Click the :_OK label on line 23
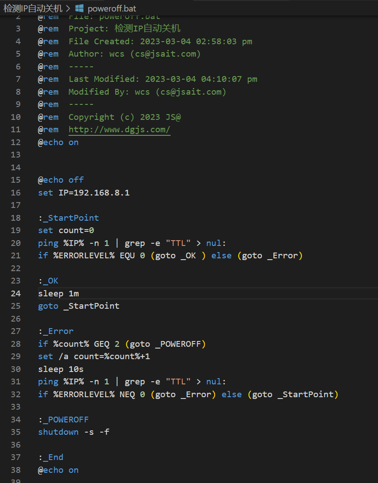Image resolution: width=378 pixels, height=483 pixels. 48,281
